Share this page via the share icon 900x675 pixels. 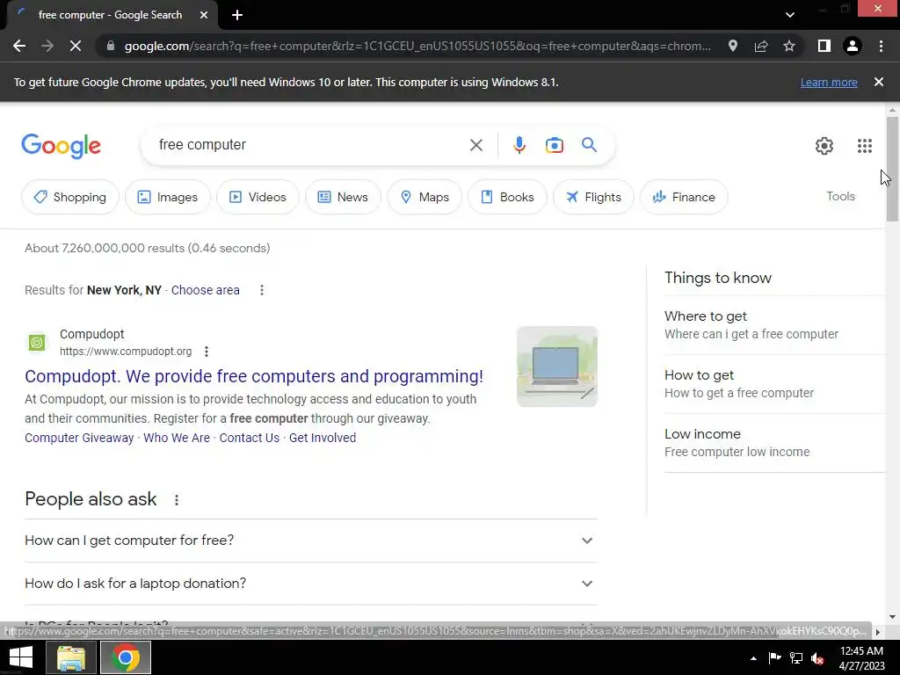click(x=761, y=46)
